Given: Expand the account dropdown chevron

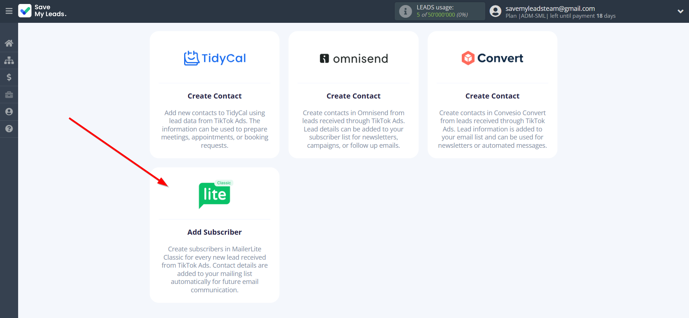Looking at the screenshot, I should click(x=680, y=11).
